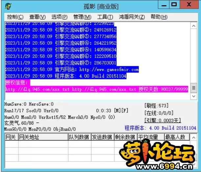Viewport: 201px width, 172px height.
Task: Click log line 官方网站 http://www.gameofmir.com
Action: [72, 70]
